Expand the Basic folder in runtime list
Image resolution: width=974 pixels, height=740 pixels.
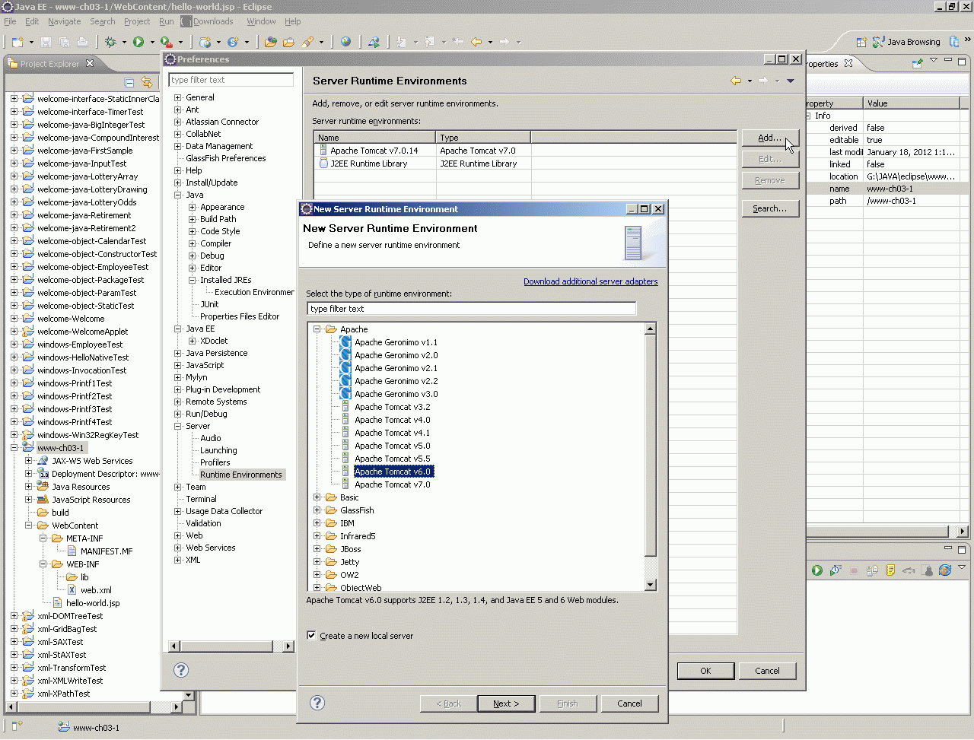tap(317, 497)
